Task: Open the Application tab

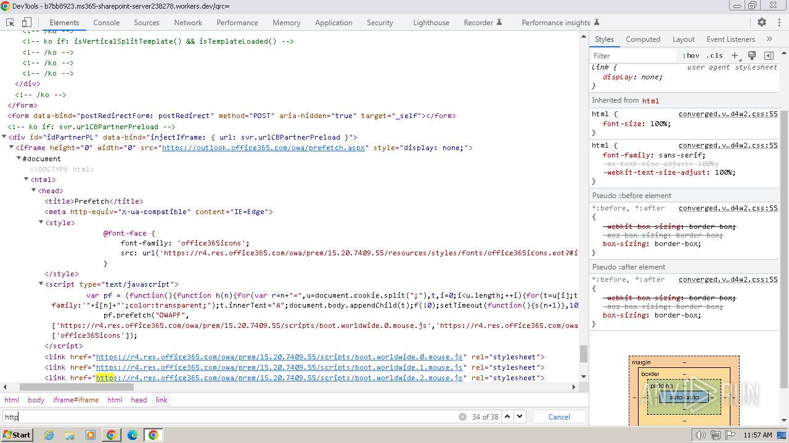Action: tap(333, 22)
